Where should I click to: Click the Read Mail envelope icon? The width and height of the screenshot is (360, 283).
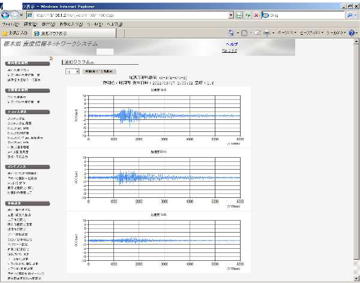click(257, 34)
